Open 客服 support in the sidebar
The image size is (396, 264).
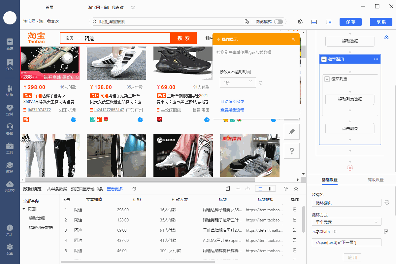pyautogui.click(x=10, y=129)
